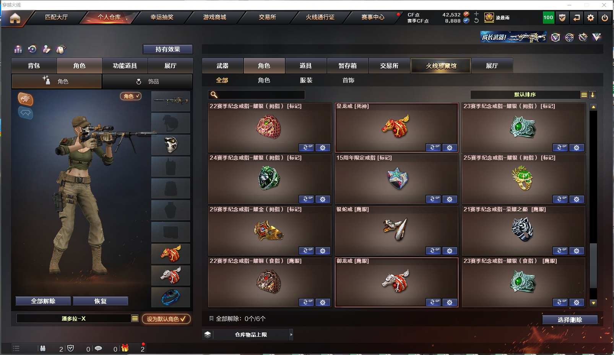
Task: Click the item search input field
Action: point(257,95)
